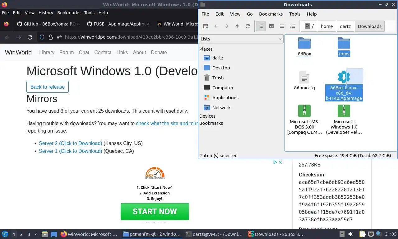Switch file manager to icon view
Viewport: 398px width, 239px height.
click(x=261, y=26)
